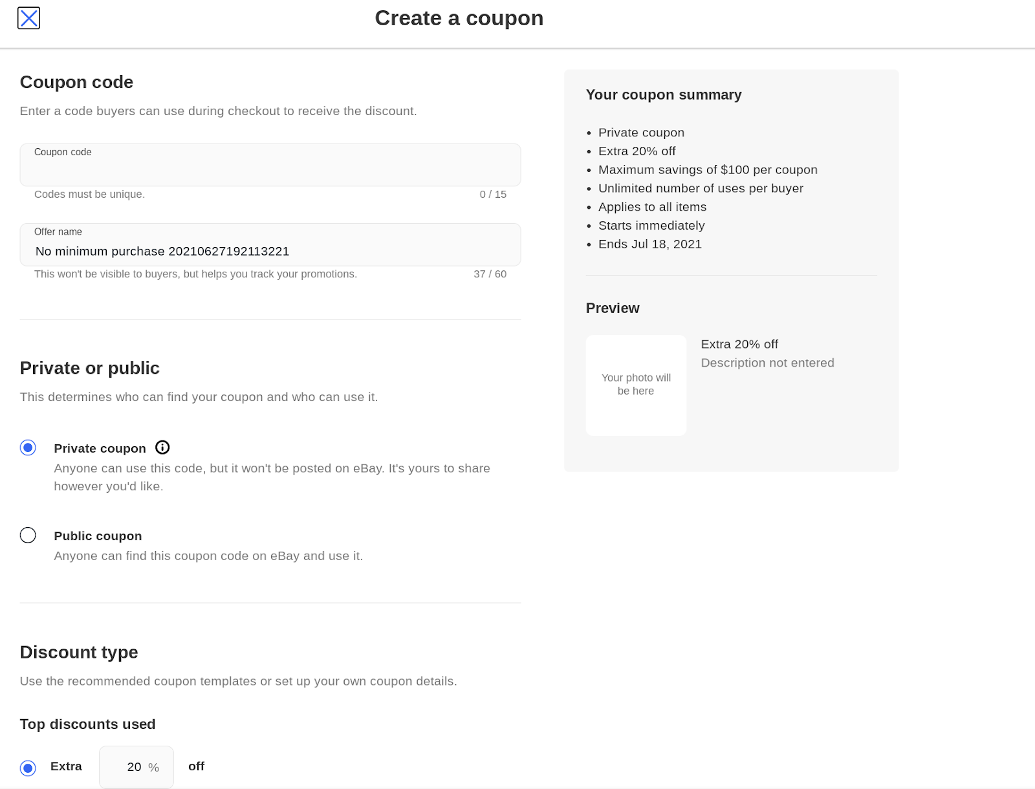The height and width of the screenshot is (789, 1035).
Task: Click the 37 / 60 character counter
Action: [x=490, y=274]
